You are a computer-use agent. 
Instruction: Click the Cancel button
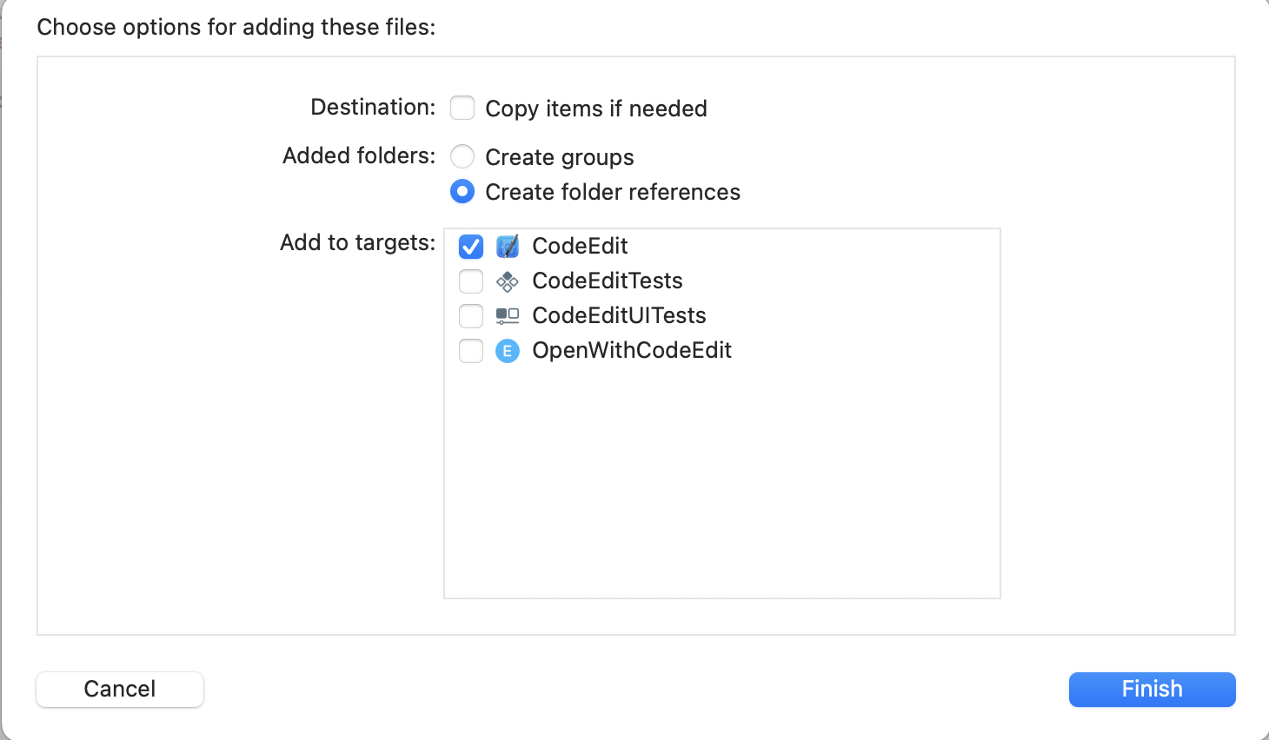[x=119, y=689]
